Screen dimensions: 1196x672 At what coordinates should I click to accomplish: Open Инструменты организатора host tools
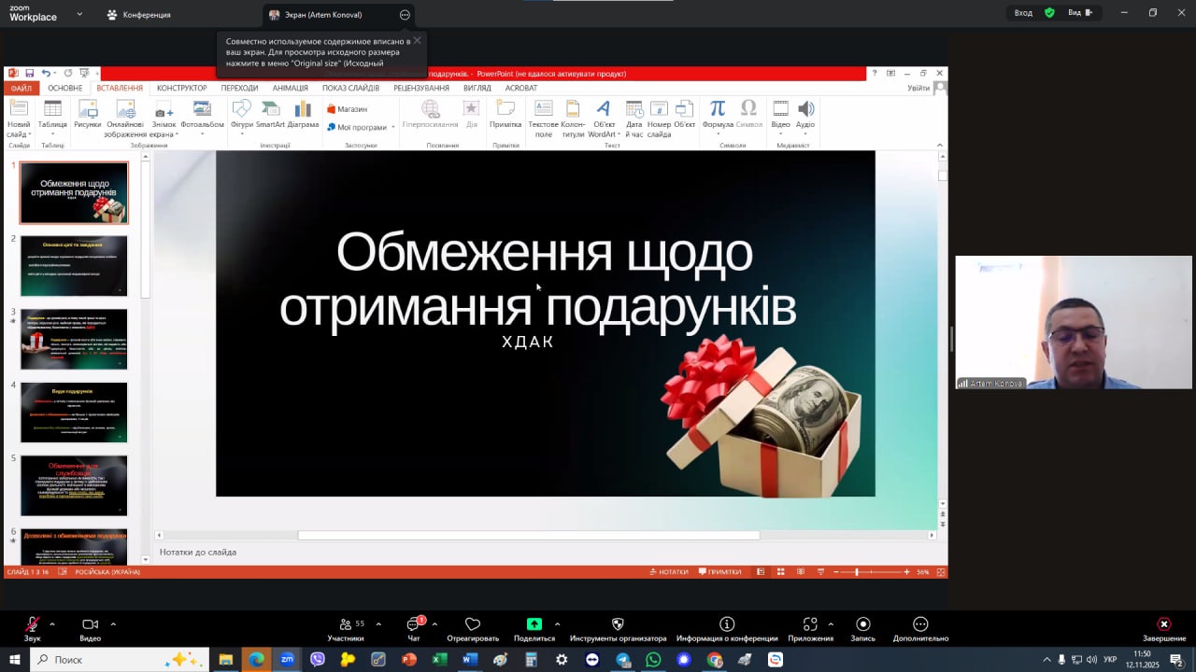coord(618,625)
